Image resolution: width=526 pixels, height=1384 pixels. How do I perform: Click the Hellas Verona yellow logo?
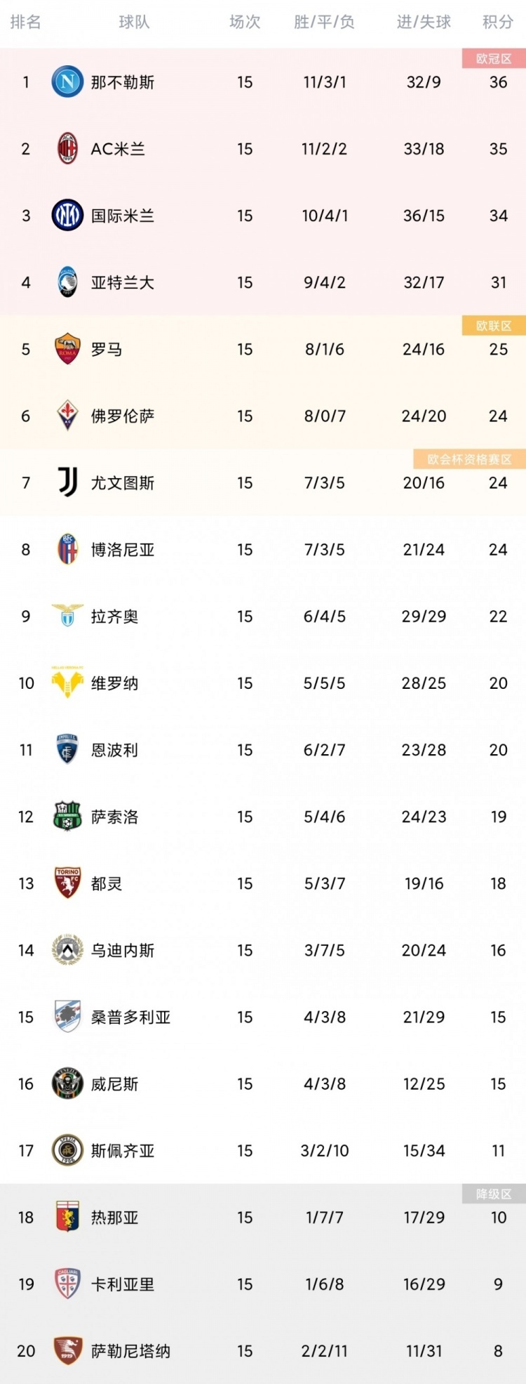67,682
